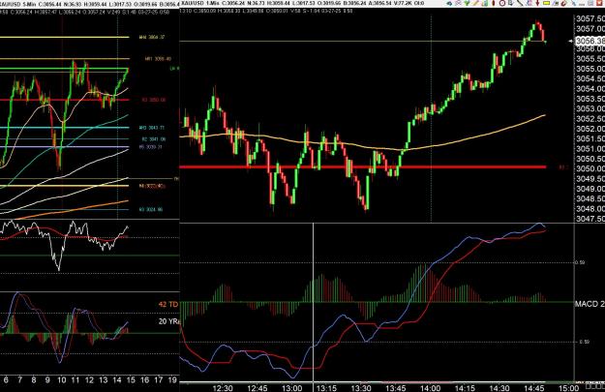Click hour 19 on 5-min chart time axis
Image resolution: width=605 pixels, height=392 pixels.
(172, 380)
